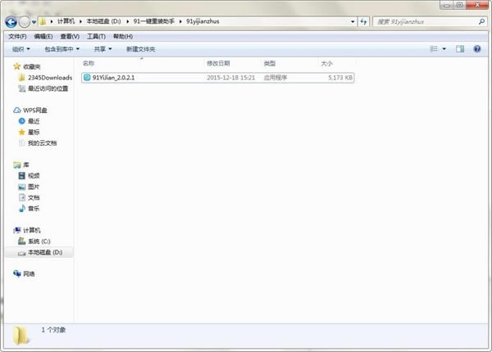
Task: Click the 图片 library picture icon
Action: tap(21, 187)
